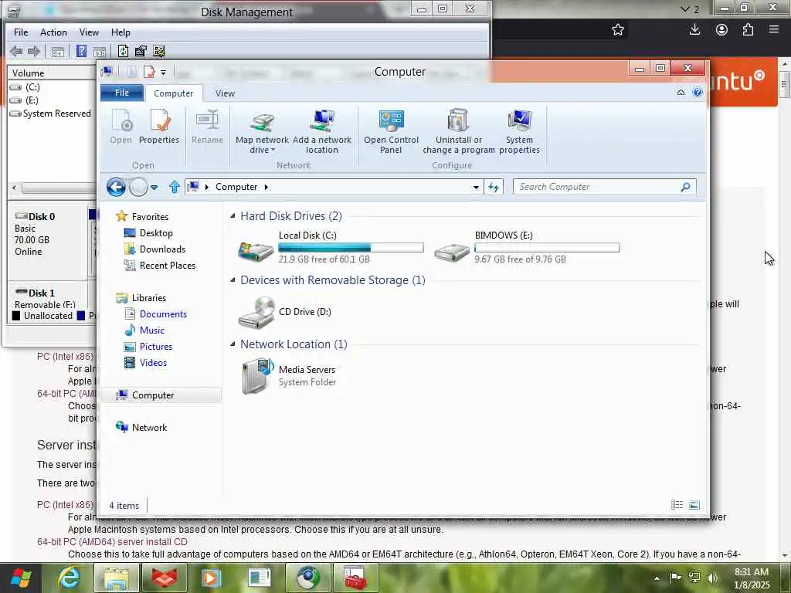Expand the Computer breadcrumb arrow
This screenshot has height=593, width=791.
pos(266,187)
